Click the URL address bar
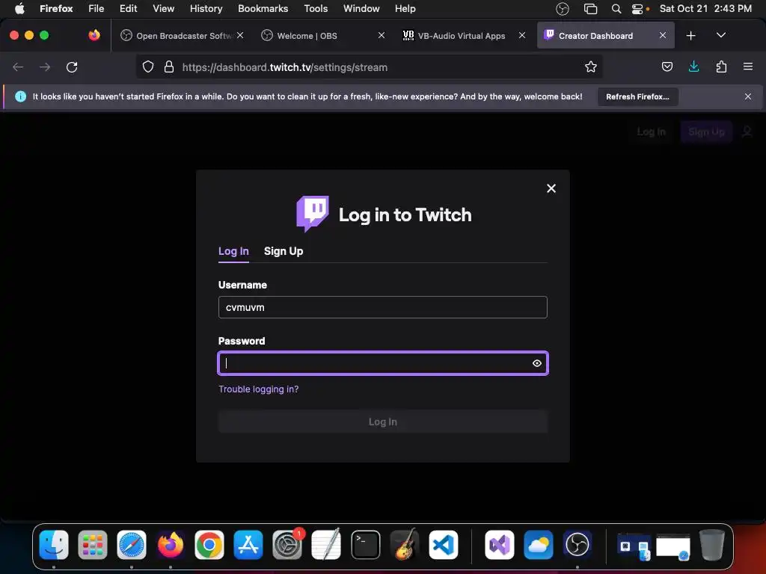The width and height of the screenshot is (766, 574). click(369, 67)
